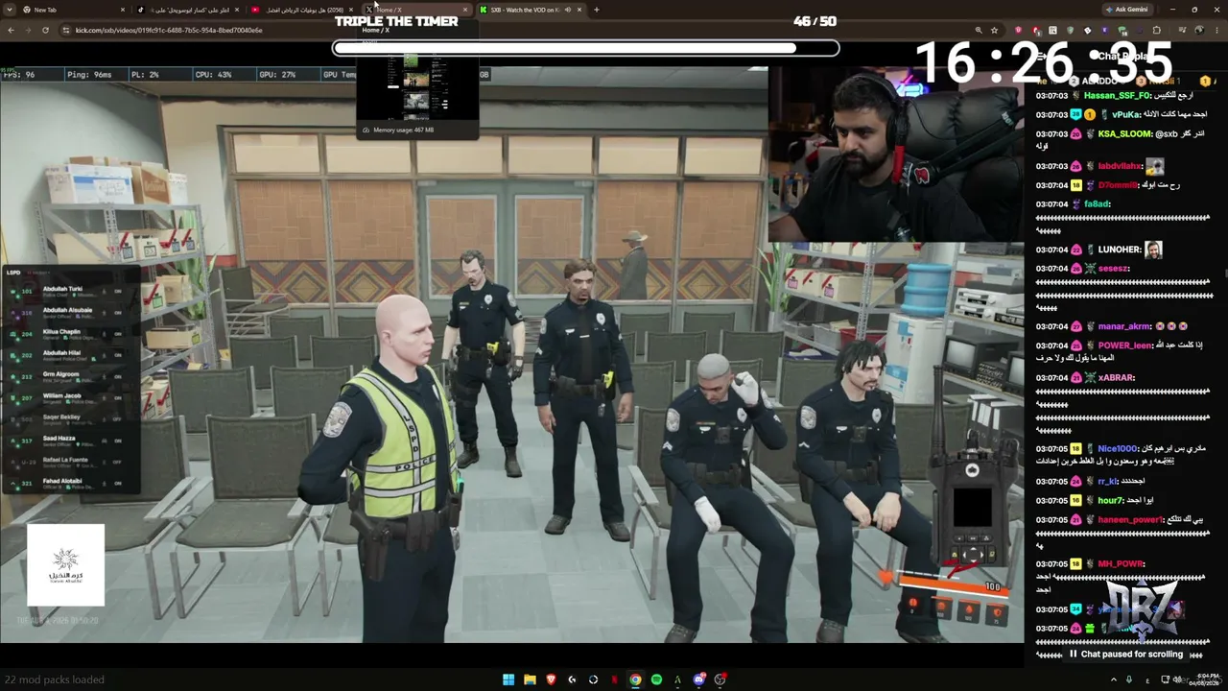
Task: Mute the SXB Kick tab audio
Action: click(568, 10)
